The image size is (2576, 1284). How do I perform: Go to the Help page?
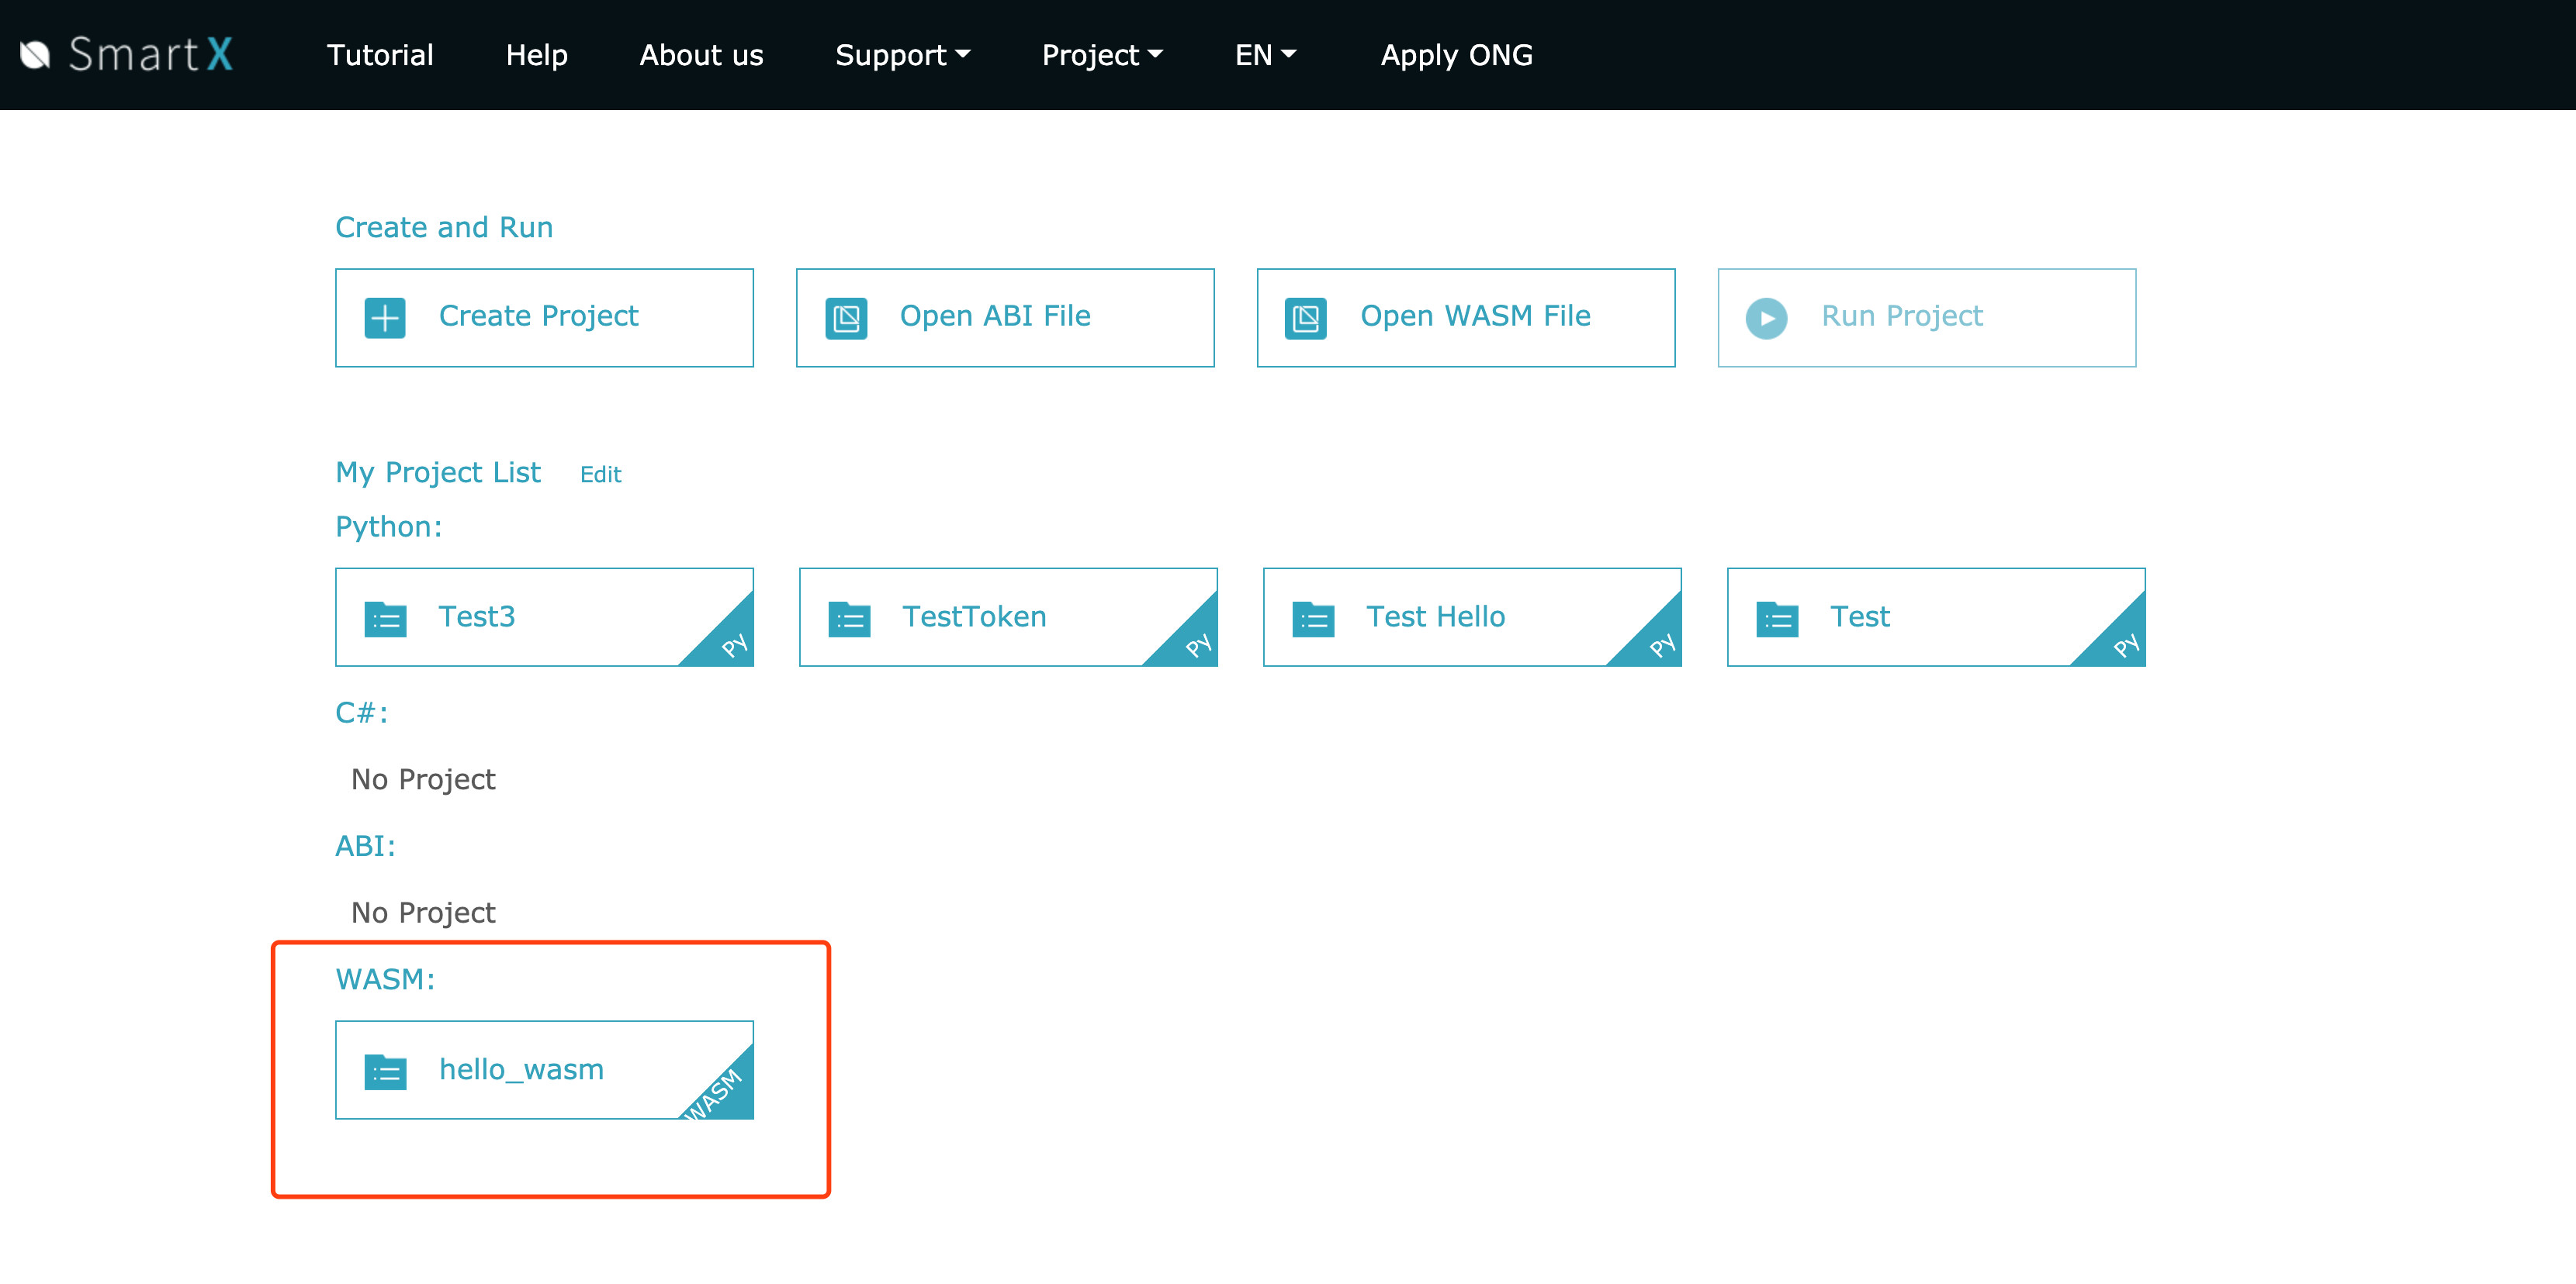(536, 55)
